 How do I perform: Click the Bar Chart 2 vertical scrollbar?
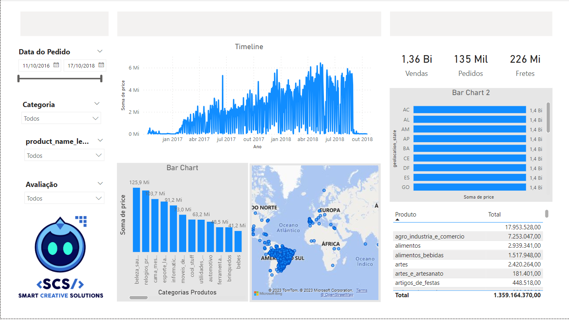[x=548, y=117]
